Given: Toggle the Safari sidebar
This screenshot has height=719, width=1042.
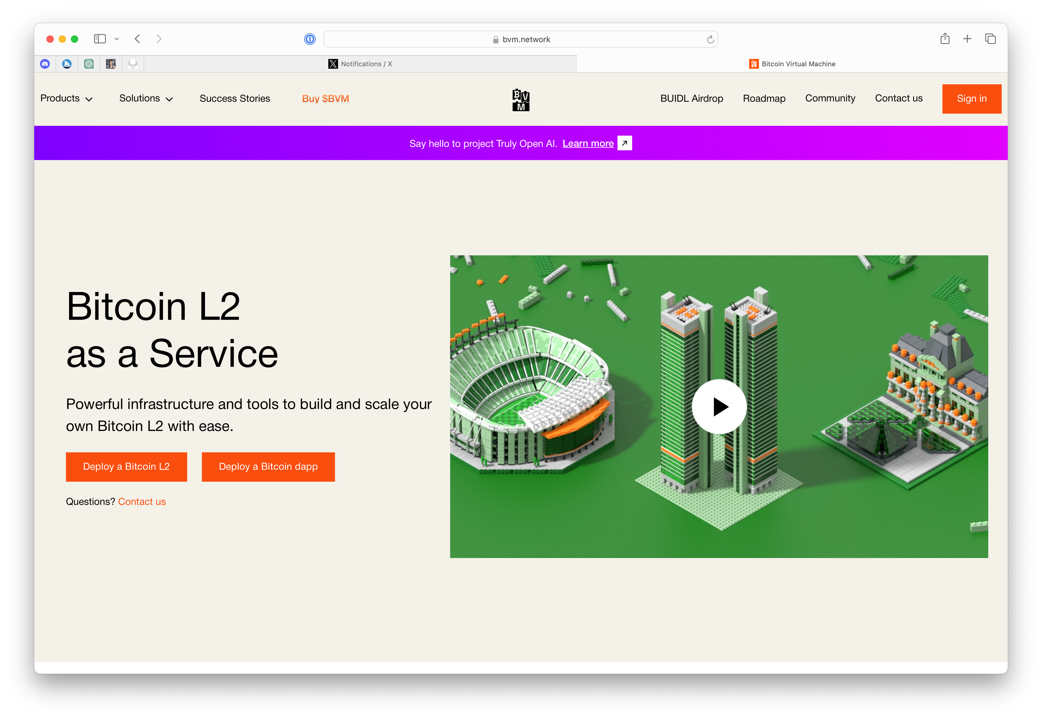Looking at the screenshot, I should [x=100, y=39].
